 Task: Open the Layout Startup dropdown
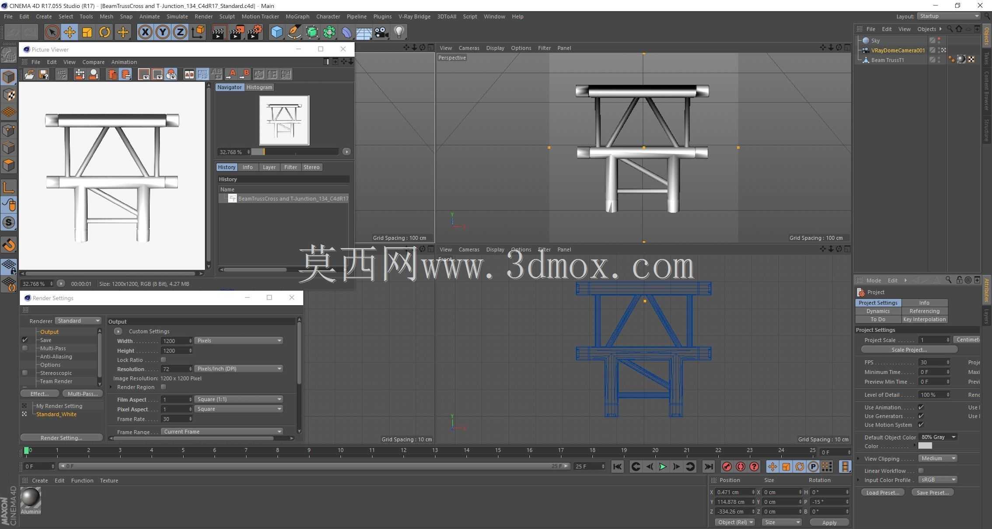pyautogui.click(x=949, y=16)
